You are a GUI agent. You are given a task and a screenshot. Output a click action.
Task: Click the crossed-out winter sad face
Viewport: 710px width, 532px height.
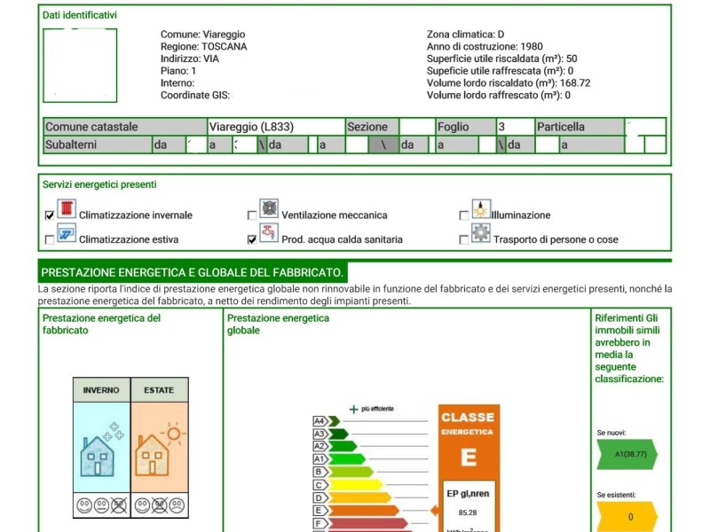tap(119, 505)
